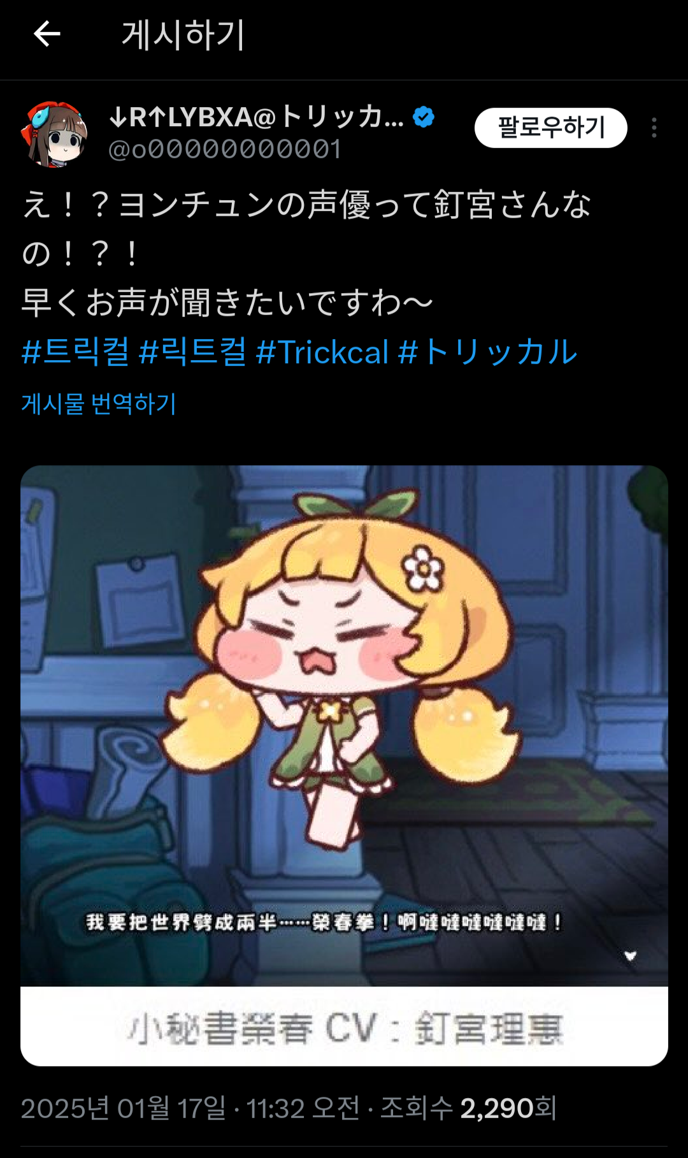Open the three-dot more options menu

click(654, 128)
